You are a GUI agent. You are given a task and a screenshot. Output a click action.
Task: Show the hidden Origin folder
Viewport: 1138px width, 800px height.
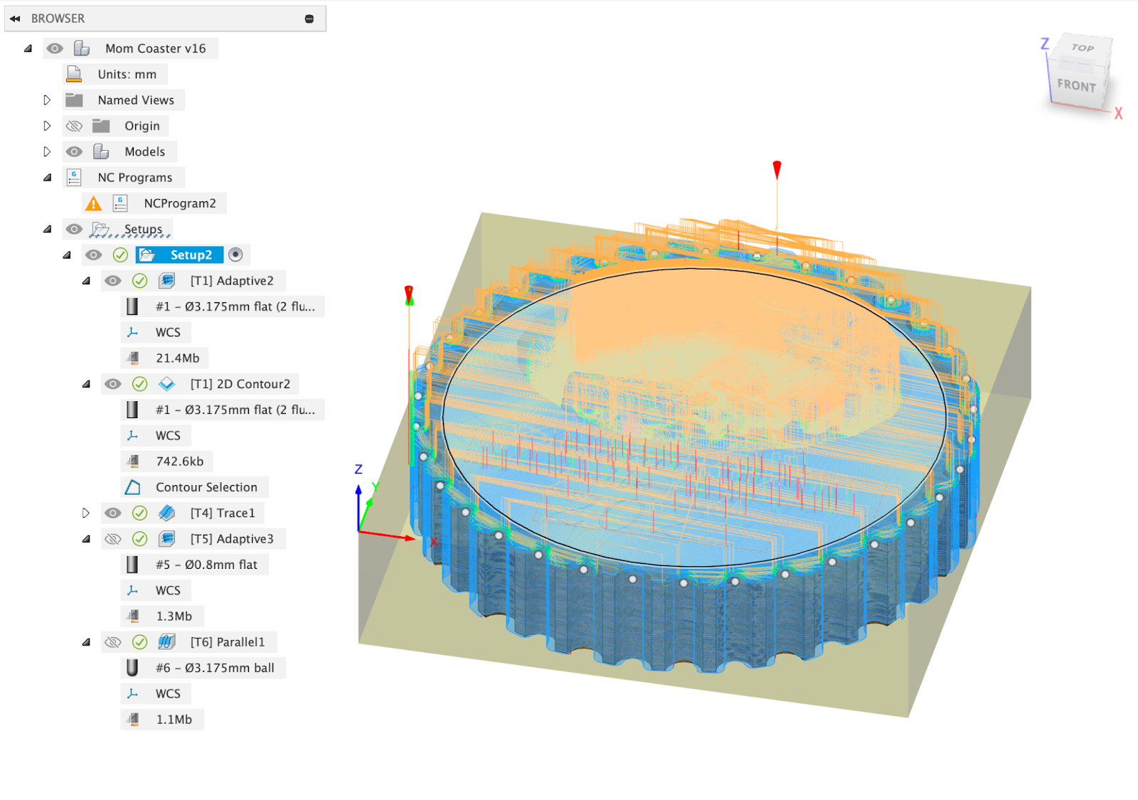[x=74, y=126]
